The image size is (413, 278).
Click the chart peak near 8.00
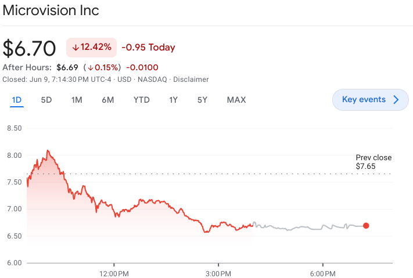(x=48, y=151)
